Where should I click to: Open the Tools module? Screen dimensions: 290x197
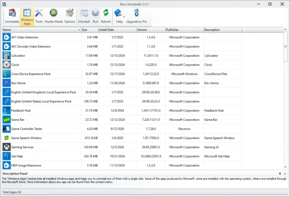39,16
